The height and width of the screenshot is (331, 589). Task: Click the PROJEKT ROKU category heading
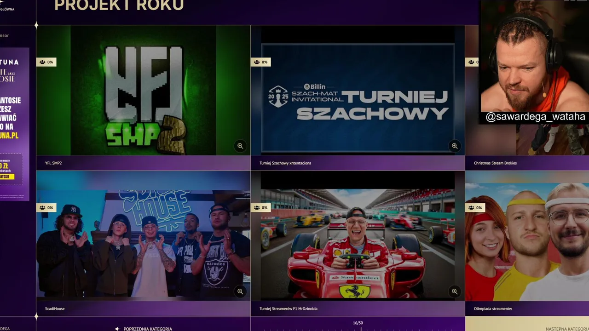click(x=119, y=6)
